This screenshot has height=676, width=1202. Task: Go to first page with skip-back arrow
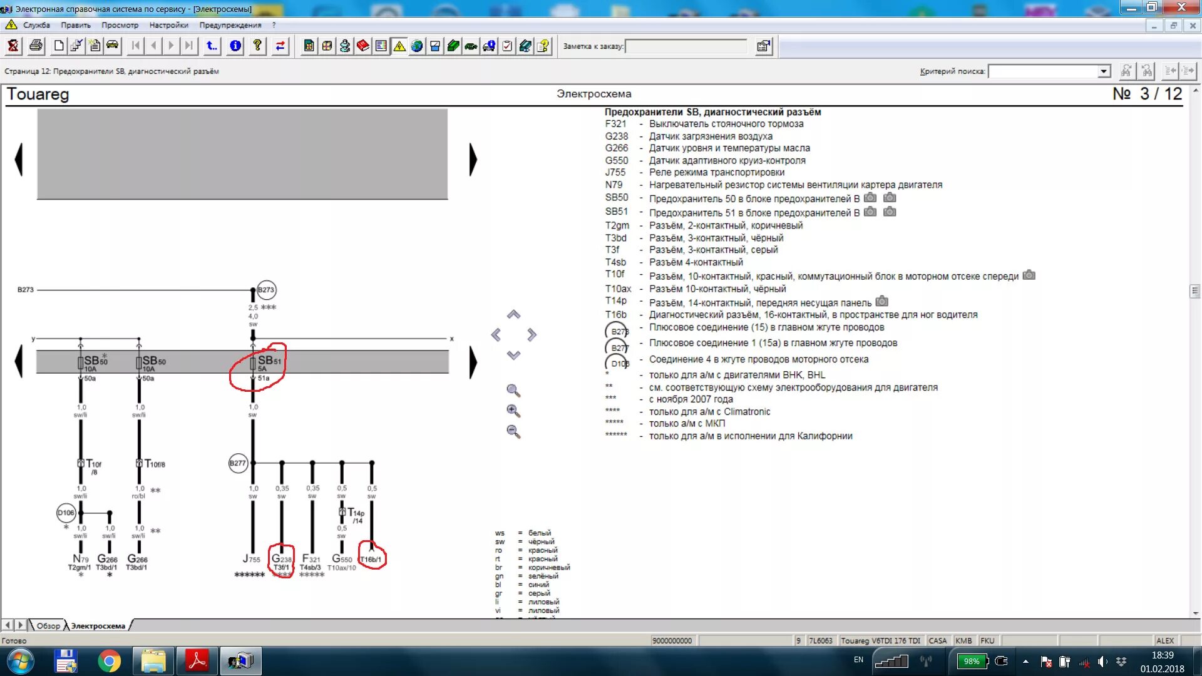[135, 46]
